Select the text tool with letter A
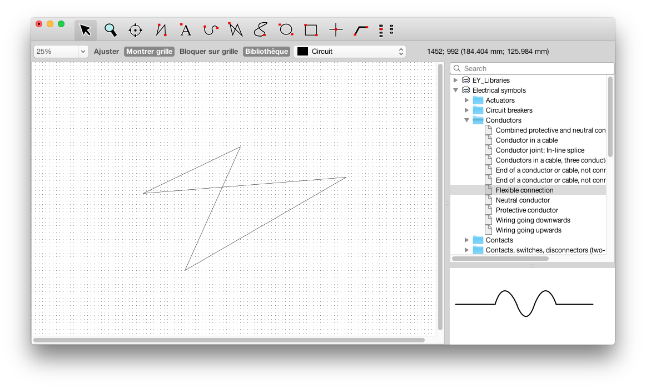 tap(186, 30)
